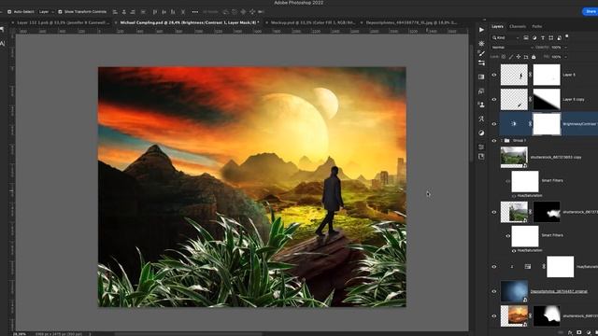Close Layer 112 1.psb tab
This screenshot has height=336, width=598.
(13, 22)
